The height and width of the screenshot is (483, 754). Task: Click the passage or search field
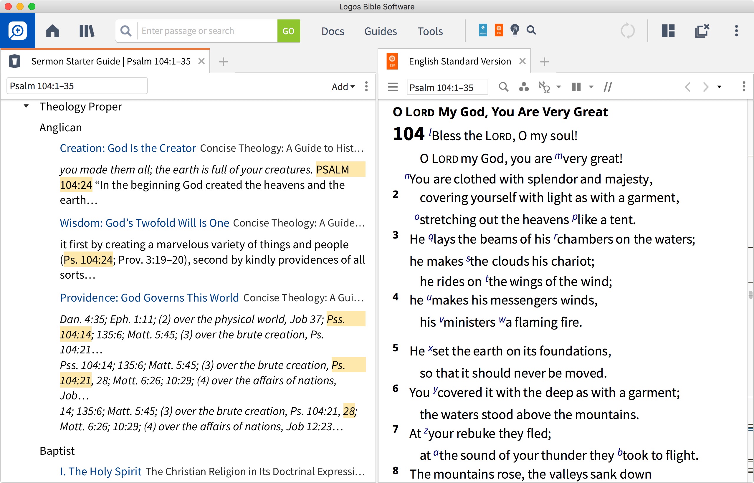[207, 31]
